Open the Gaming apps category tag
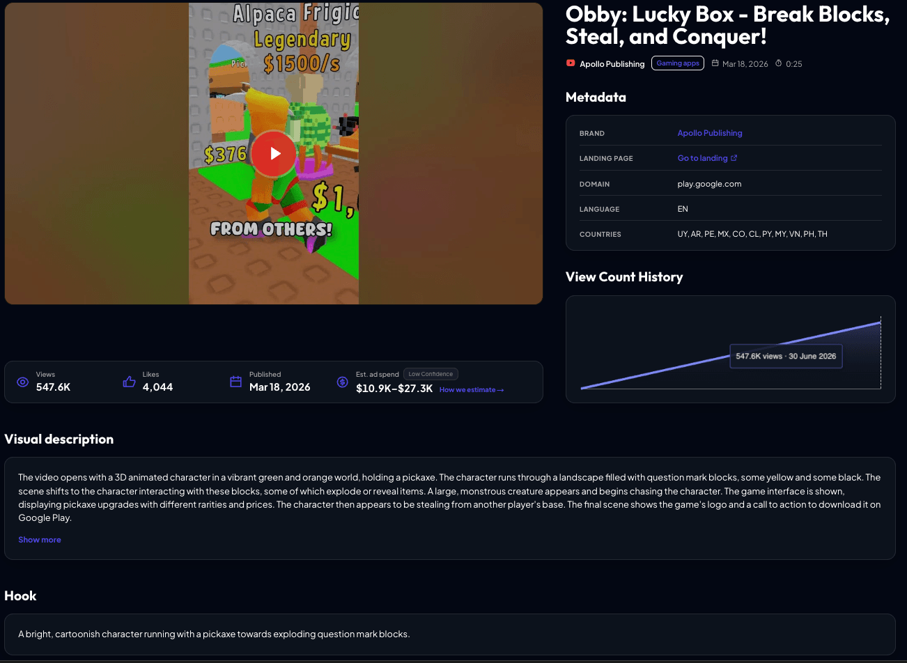 pos(678,63)
